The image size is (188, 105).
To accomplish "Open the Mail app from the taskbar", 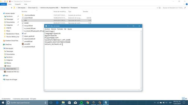I will (x=75, y=103).
